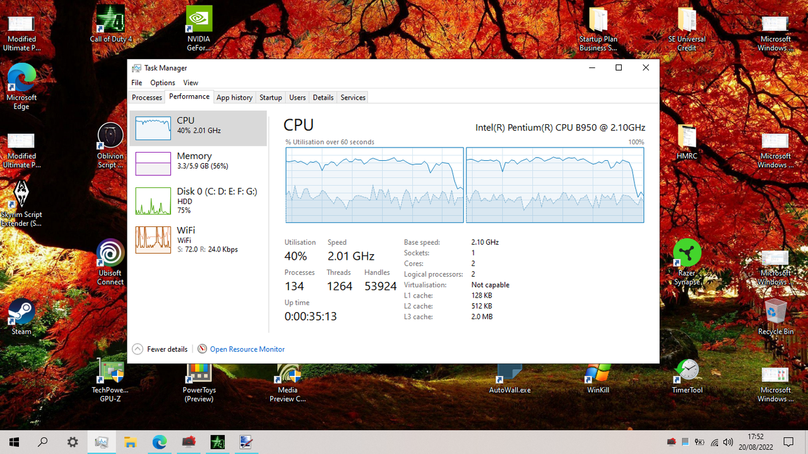
Task: Click the 40% utilisation value
Action: point(295,256)
